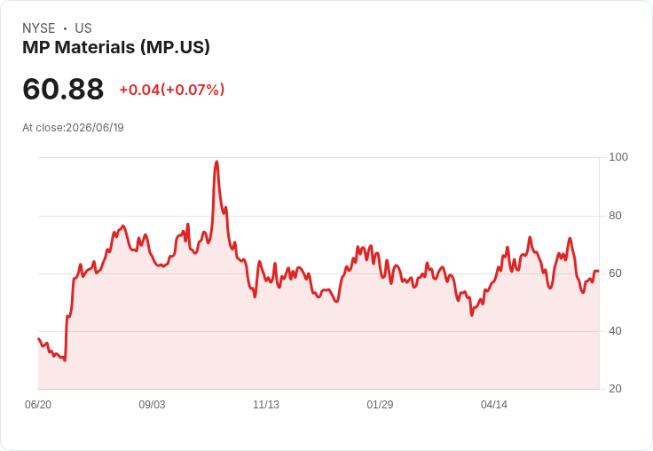Click the 100 price axis label
This screenshot has width=653, height=451.
(618, 157)
